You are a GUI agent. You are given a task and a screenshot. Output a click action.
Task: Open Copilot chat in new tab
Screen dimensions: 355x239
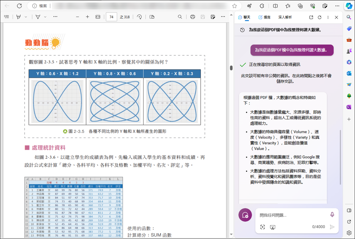(311, 17)
